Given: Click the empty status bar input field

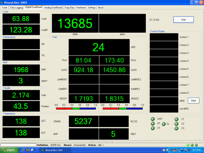Looking at the screenshot, I should (18, 145).
